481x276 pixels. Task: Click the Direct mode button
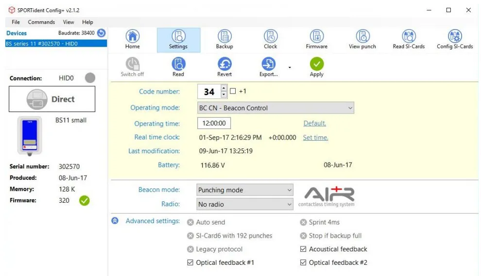(x=52, y=99)
